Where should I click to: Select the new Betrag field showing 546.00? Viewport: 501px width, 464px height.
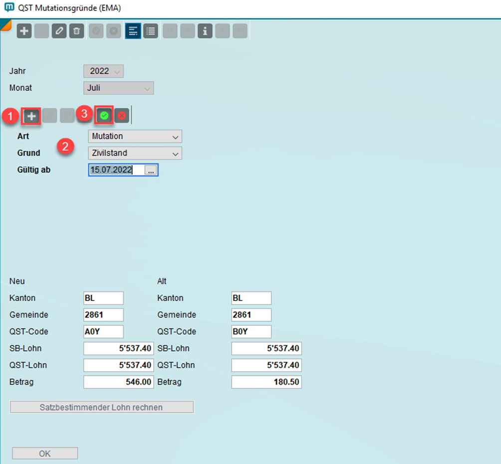coord(118,382)
